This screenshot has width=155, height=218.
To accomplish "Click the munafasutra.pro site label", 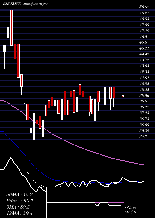I will pos(36,4).
